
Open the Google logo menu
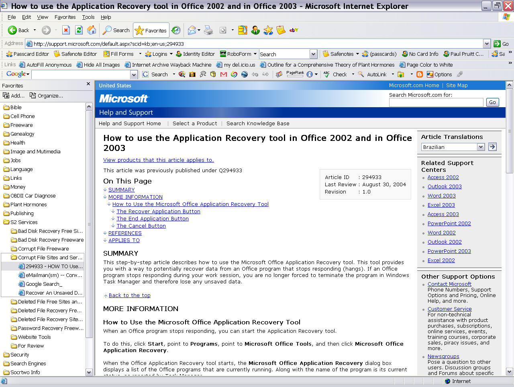point(18,74)
